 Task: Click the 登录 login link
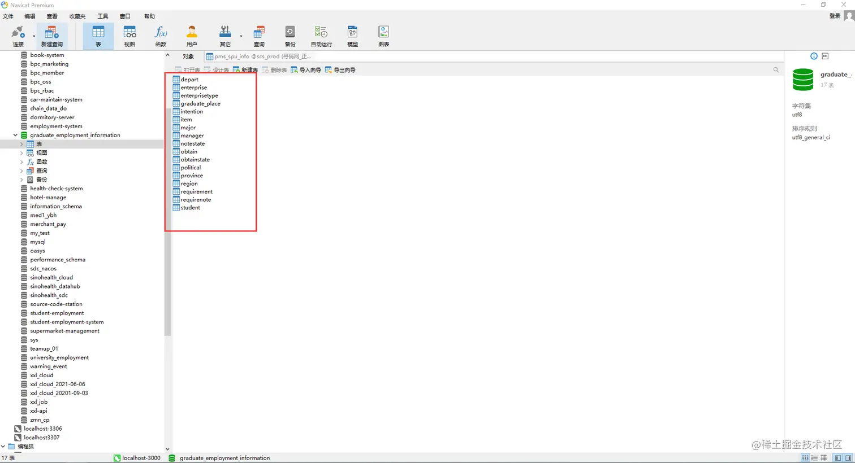click(835, 16)
